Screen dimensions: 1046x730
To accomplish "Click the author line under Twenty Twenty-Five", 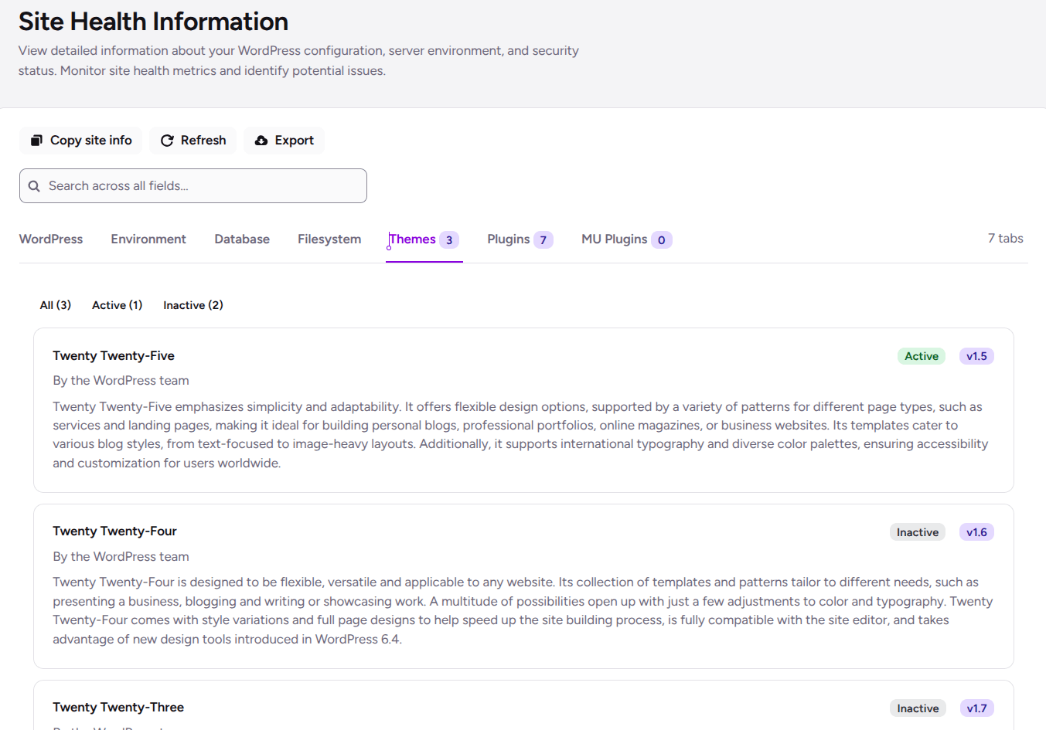I will 121,381.
